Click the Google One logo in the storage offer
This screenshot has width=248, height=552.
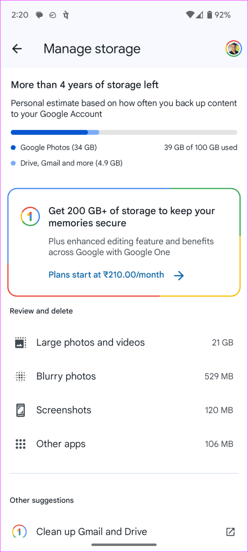tap(30, 217)
